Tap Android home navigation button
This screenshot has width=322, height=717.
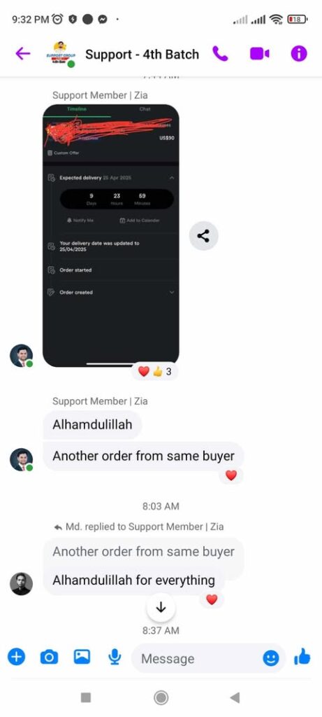click(161, 697)
